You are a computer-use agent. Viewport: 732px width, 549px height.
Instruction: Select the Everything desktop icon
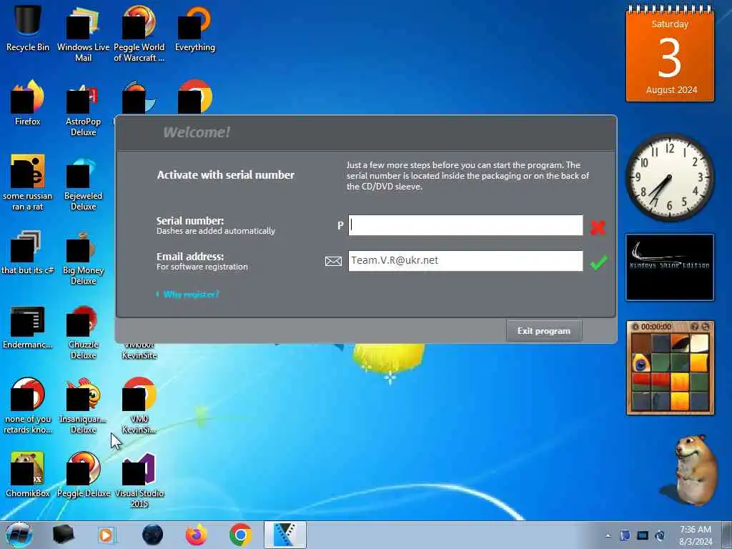(x=195, y=28)
